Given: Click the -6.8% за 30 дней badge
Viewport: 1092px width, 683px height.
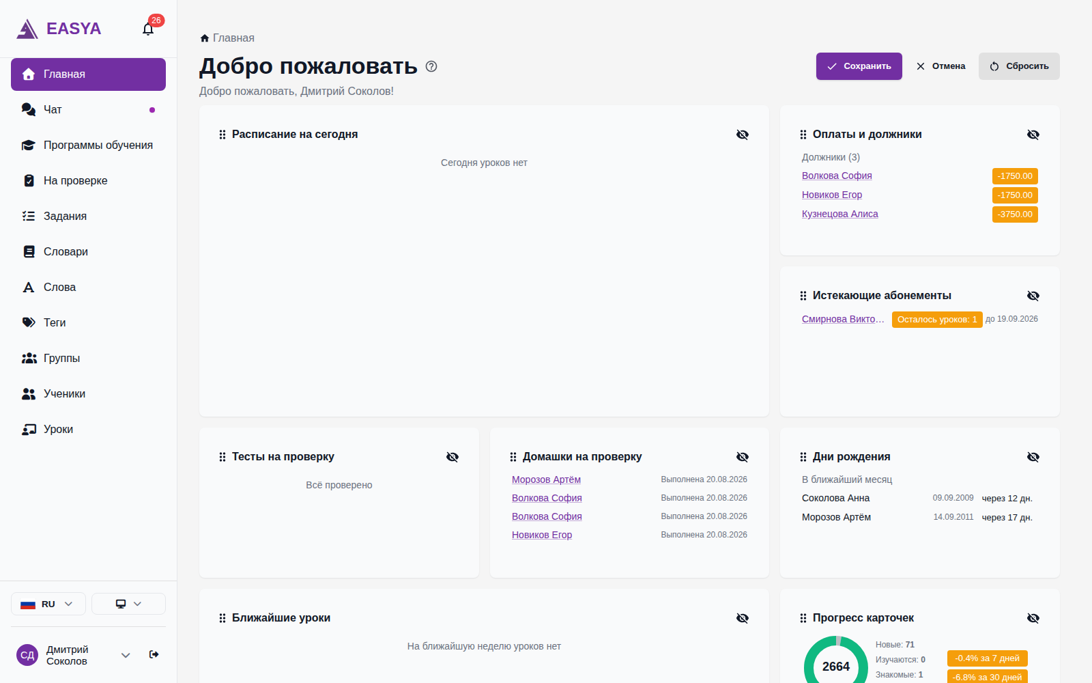Looking at the screenshot, I should (988, 677).
